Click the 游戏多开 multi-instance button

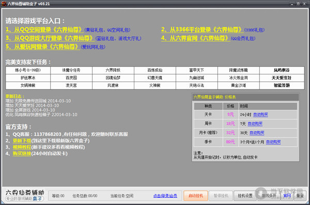pos(269,196)
